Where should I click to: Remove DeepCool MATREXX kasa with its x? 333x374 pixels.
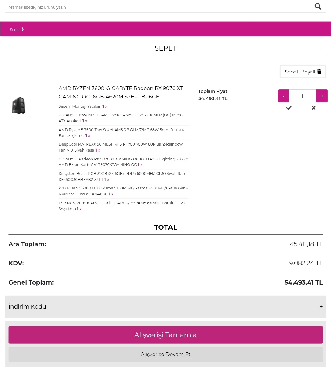(x=99, y=150)
